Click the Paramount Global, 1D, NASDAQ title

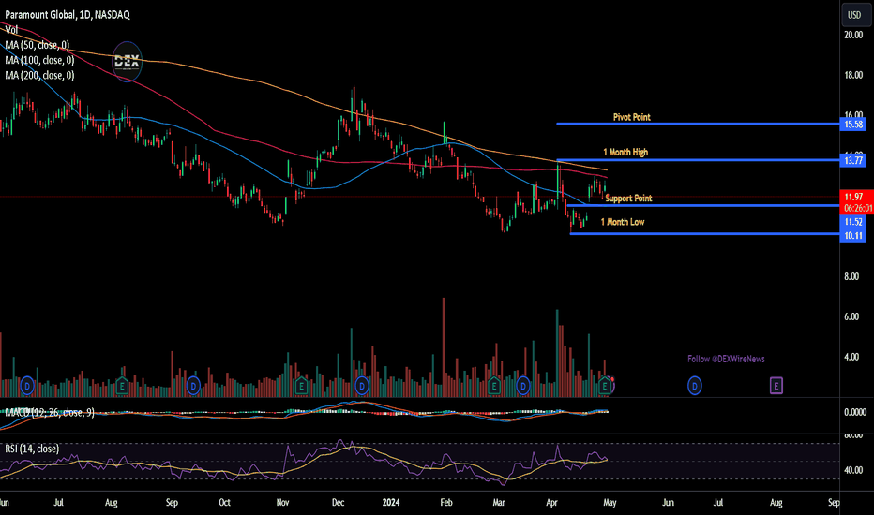coord(68,15)
